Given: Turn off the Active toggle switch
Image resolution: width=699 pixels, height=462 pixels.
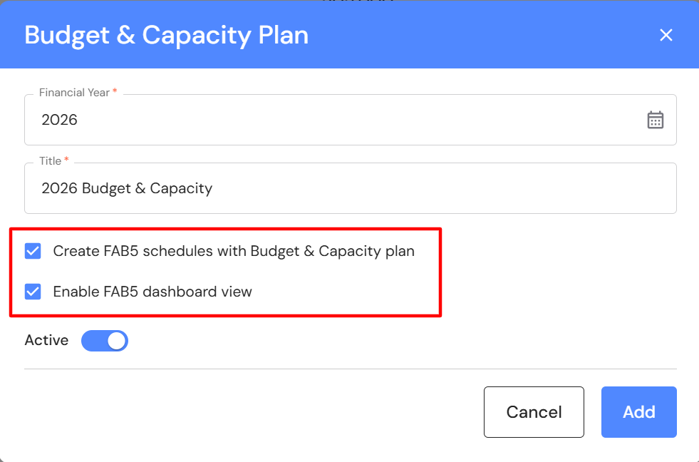Looking at the screenshot, I should 105,341.
